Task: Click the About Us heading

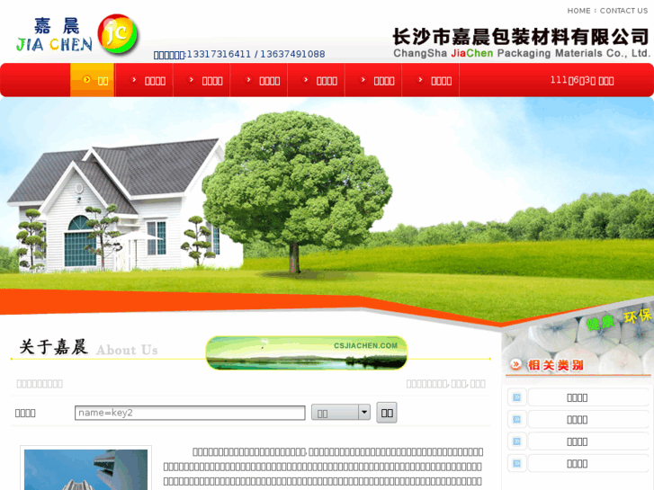Action: [127, 350]
